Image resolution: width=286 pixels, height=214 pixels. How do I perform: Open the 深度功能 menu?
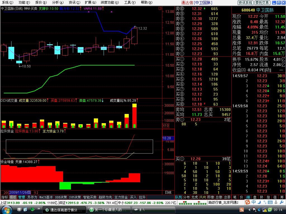click(110, 3)
